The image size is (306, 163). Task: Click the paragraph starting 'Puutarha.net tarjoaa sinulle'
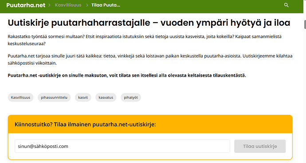click(150, 59)
